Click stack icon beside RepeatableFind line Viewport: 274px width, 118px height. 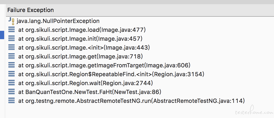click(12, 74)
